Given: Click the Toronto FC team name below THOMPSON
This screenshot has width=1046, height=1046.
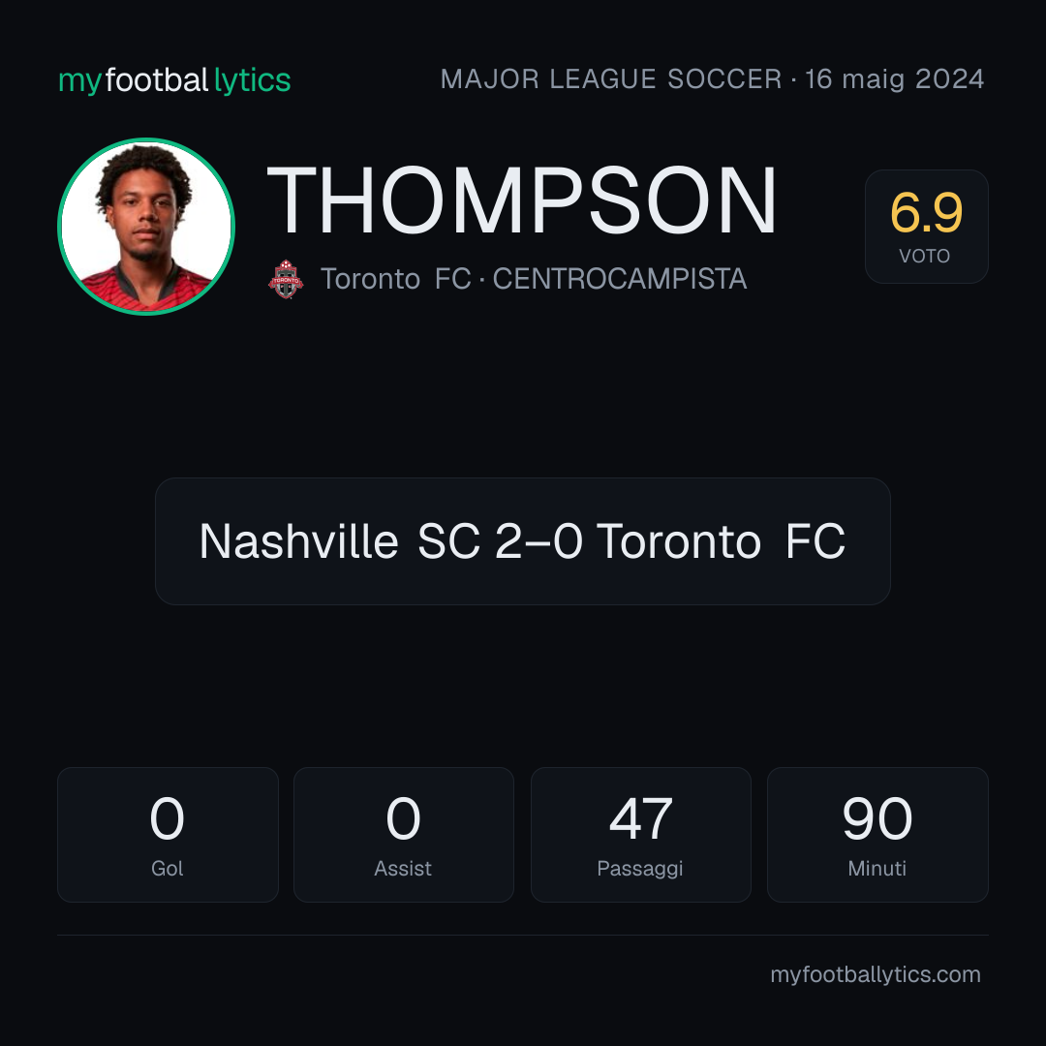Looking at the screenshot, I should pos(396,279).
